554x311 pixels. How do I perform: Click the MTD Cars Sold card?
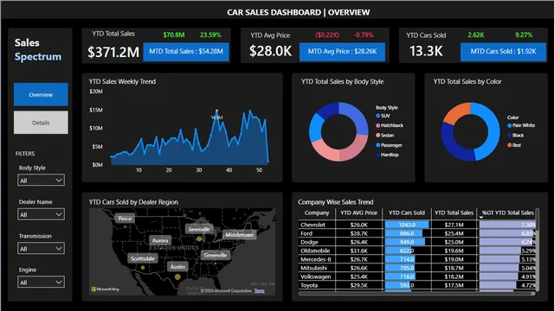point(503,52)
